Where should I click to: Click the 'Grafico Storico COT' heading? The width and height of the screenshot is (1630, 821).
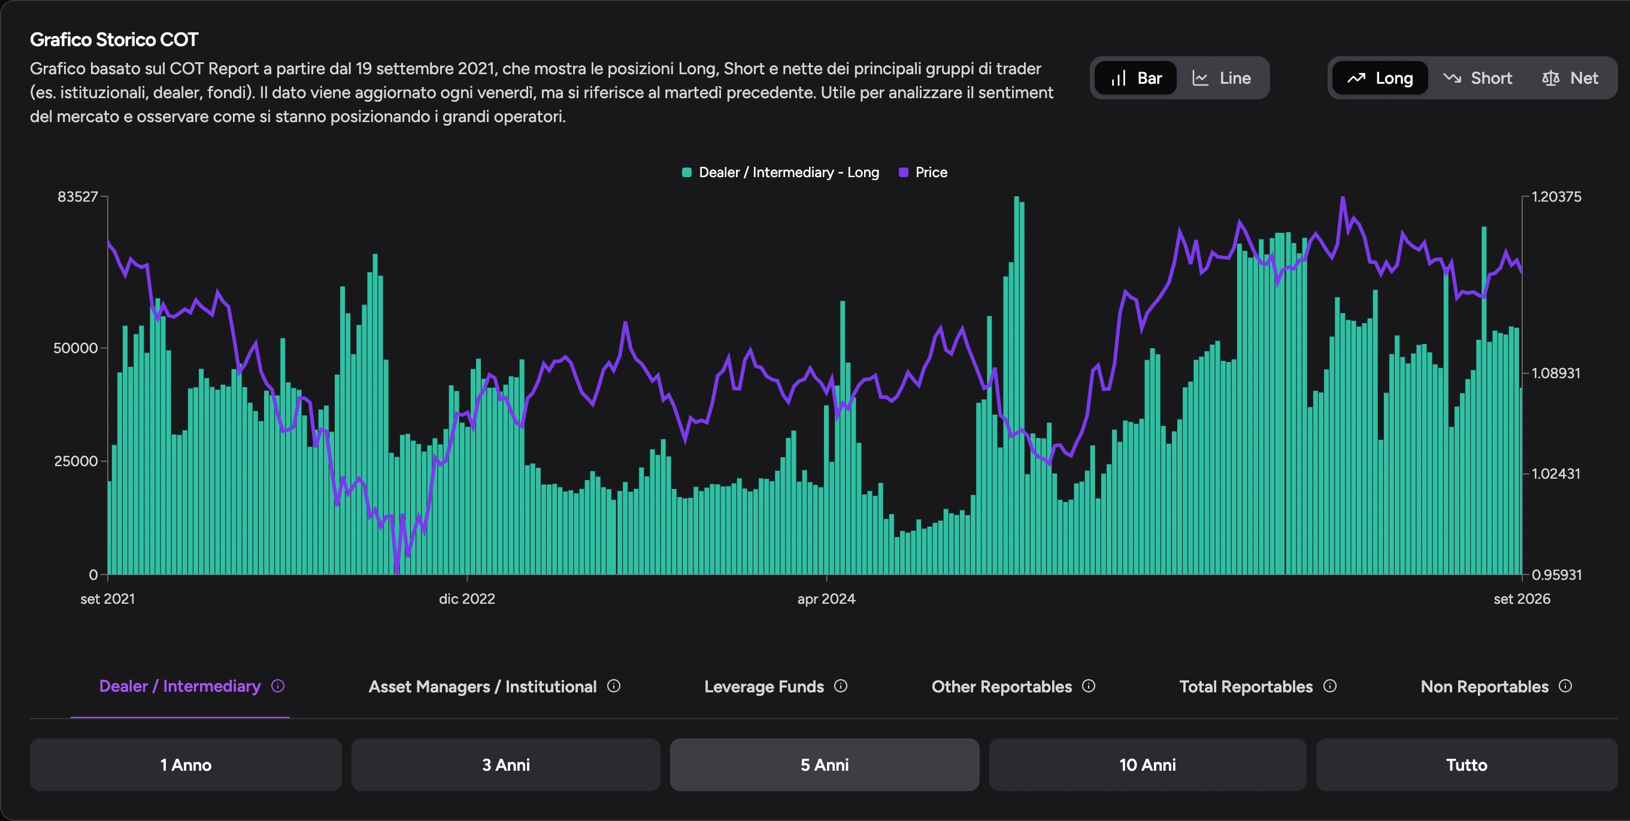click(114, 39)
